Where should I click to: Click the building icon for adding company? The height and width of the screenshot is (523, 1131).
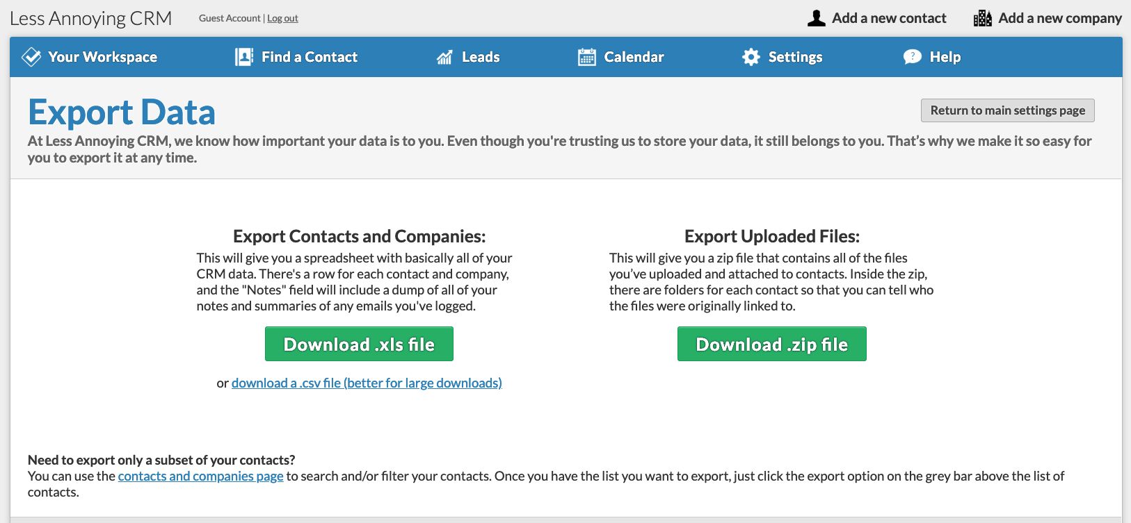[983, 18]
